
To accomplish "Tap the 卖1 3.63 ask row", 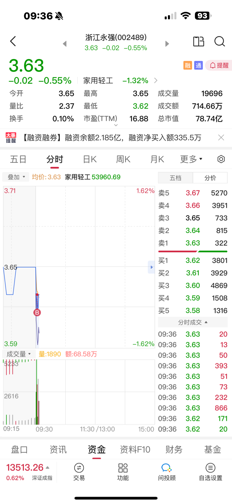I will point(193,243).
